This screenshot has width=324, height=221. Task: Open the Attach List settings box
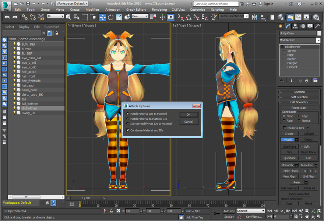[296, 140]
